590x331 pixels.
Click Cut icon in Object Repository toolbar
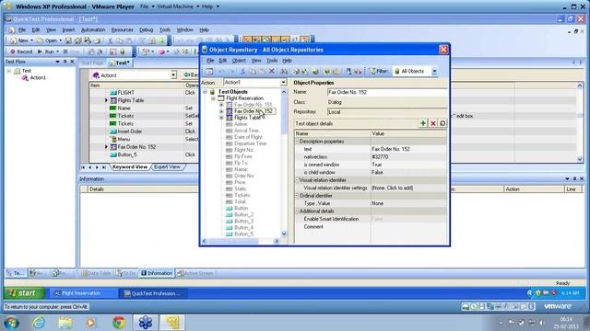[242, 71]
